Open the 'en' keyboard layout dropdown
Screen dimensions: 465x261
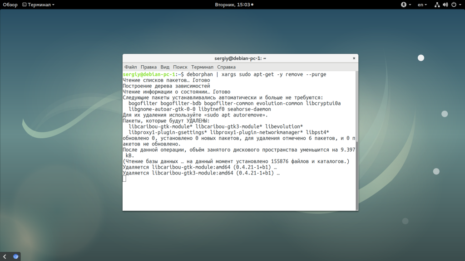click(422, 5)
